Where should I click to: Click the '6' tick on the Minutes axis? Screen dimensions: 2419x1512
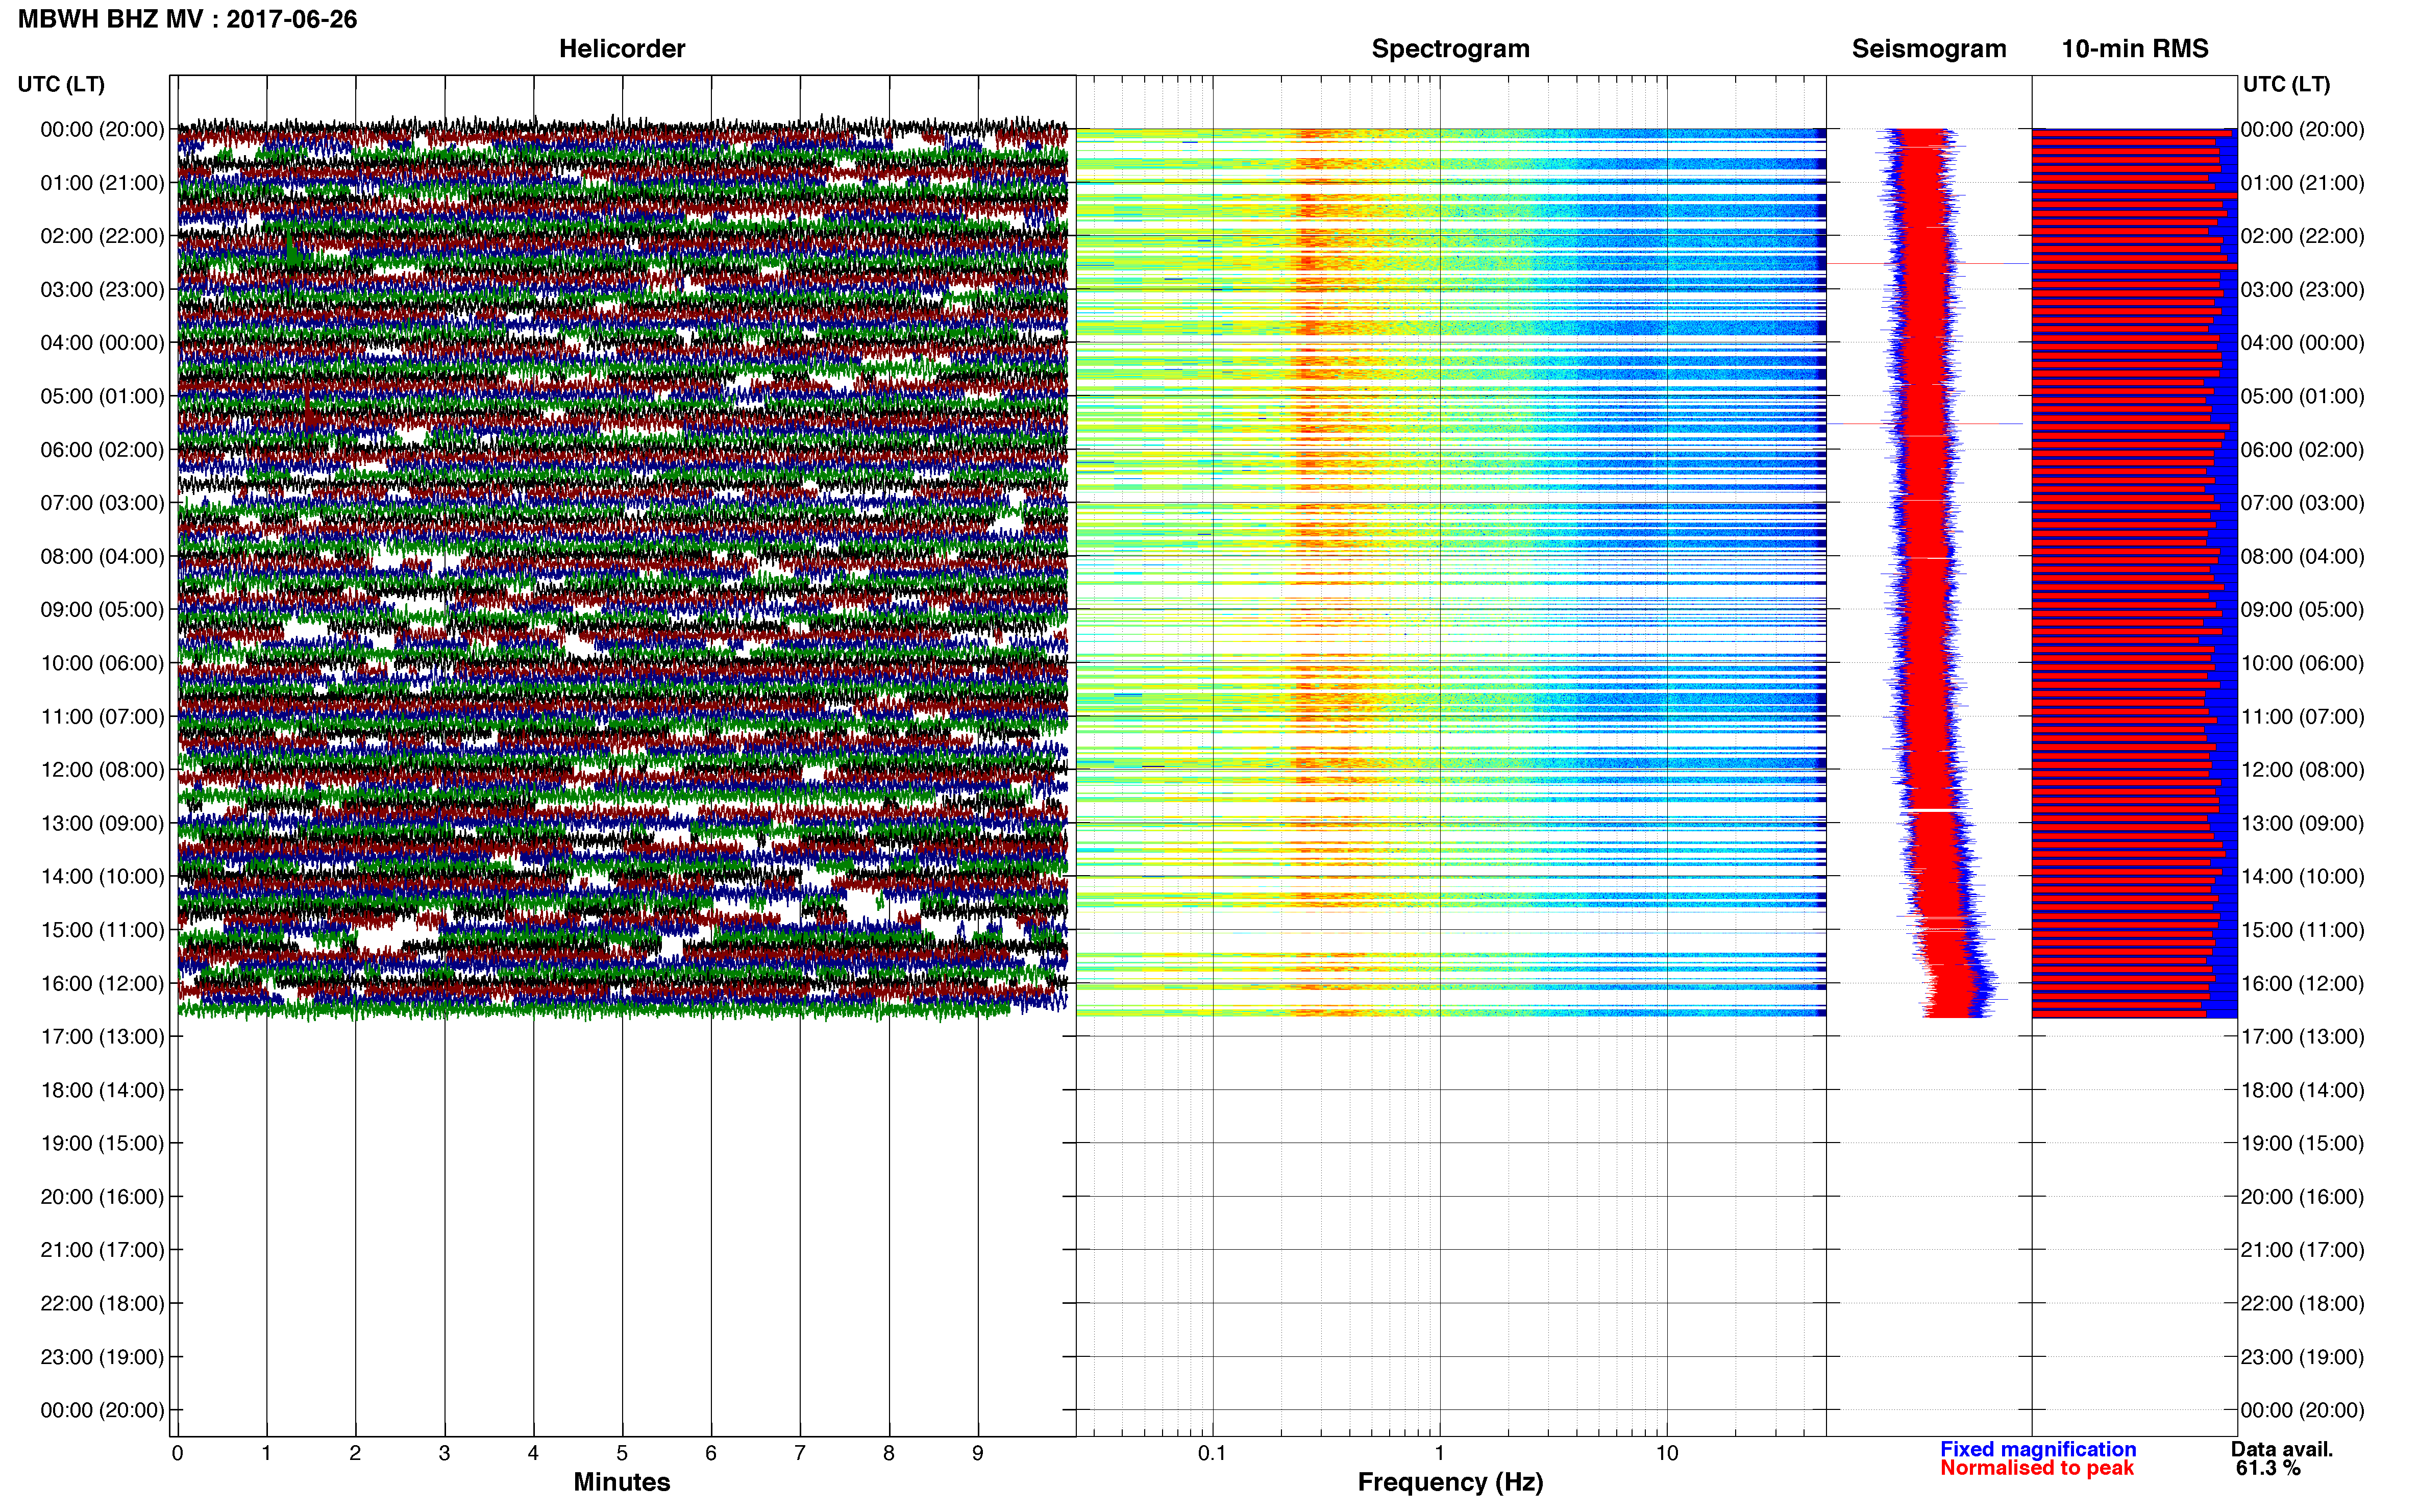(x=711, y=1454)
